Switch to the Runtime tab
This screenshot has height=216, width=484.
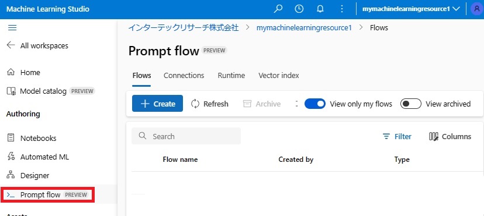tap(231, 76)
